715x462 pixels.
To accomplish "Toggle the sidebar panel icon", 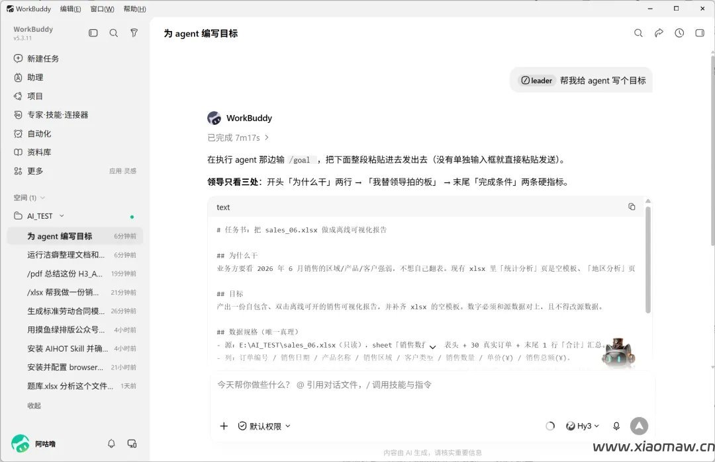I will pyautogui.click(x=93, y=33).
